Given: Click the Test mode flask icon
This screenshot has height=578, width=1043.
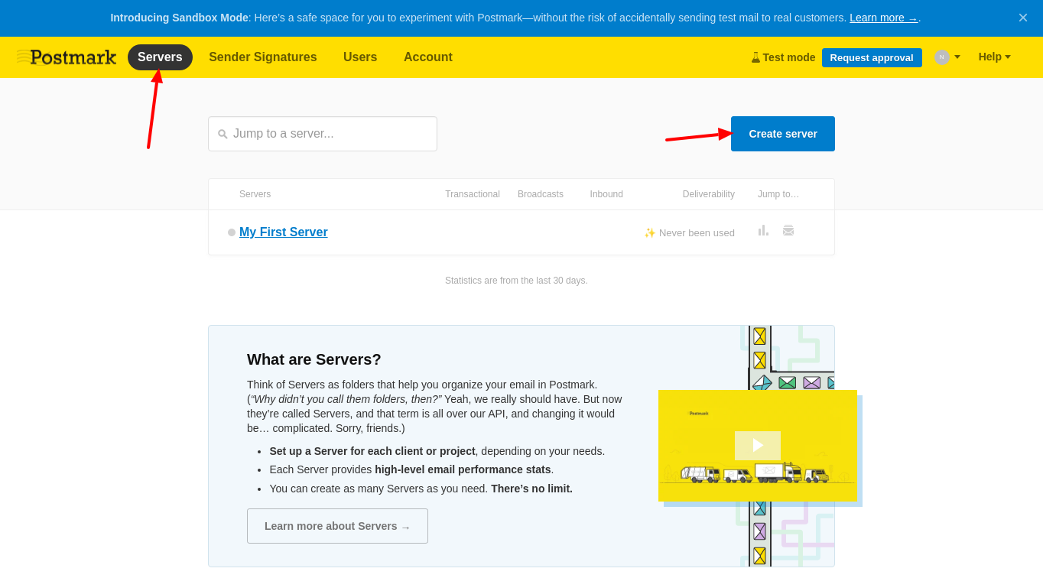Looking at the screenshot, I should click(755, 57).
